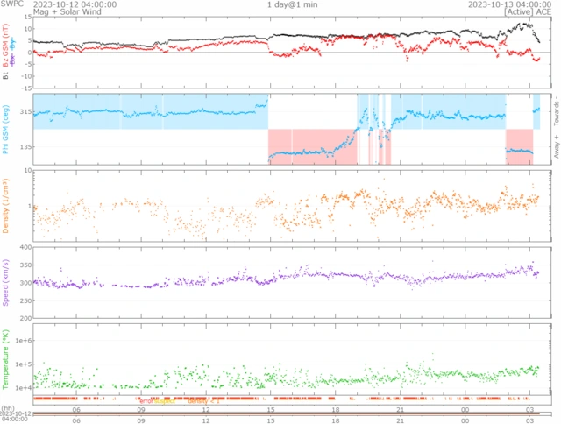561x424 pixels.
Task: Click the SWPC label in top-left corner
Action: (x=11, y=4)
